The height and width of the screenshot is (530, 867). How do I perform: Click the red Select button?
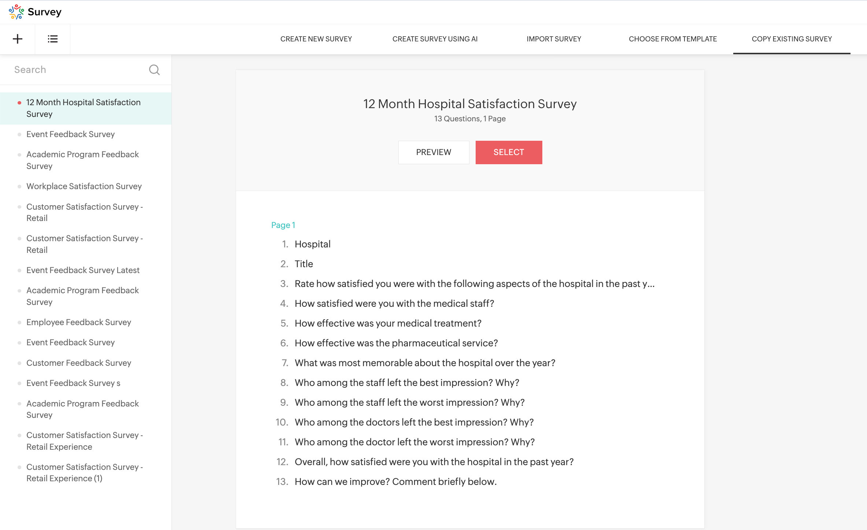tap(509, 152)
